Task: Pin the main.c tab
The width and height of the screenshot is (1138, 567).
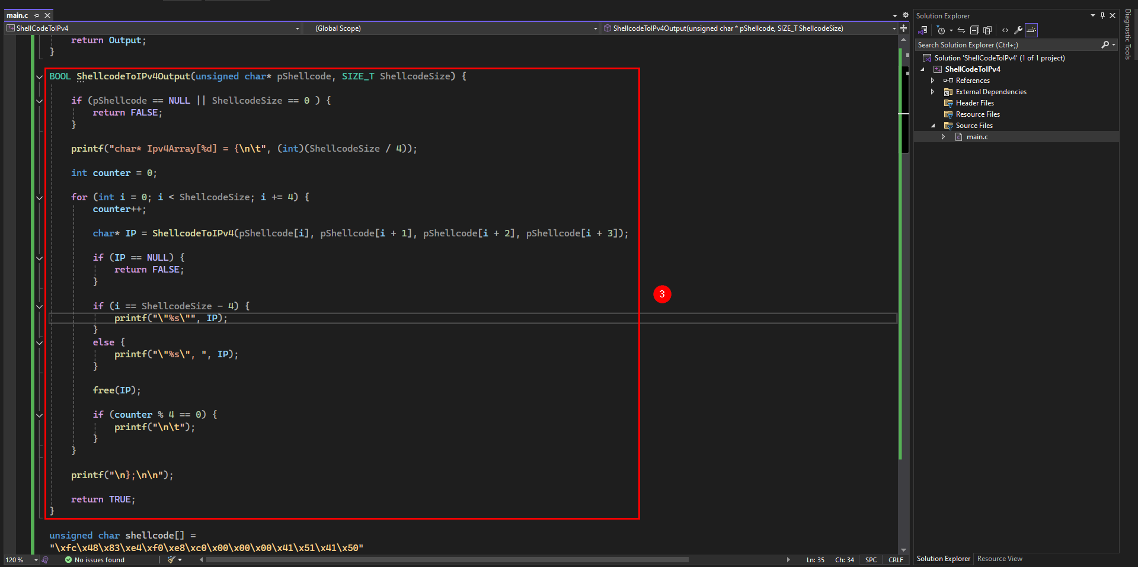Action: point(37,15)
